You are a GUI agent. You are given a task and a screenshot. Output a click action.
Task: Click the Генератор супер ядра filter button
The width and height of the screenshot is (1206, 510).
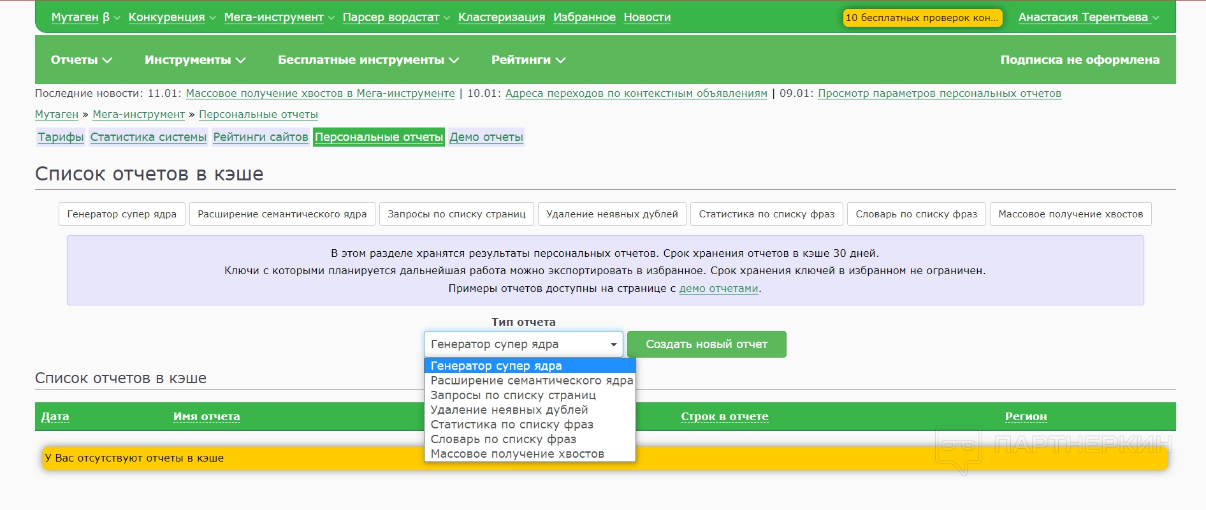(122, 214)
